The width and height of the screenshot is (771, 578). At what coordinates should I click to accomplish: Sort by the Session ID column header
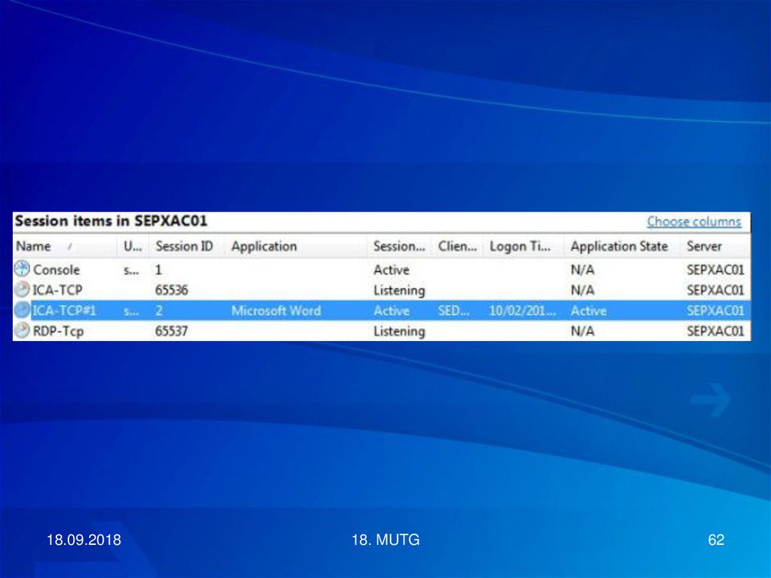187,246
